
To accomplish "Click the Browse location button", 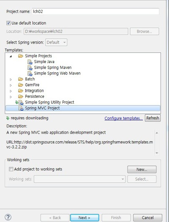I will point(144,31).
